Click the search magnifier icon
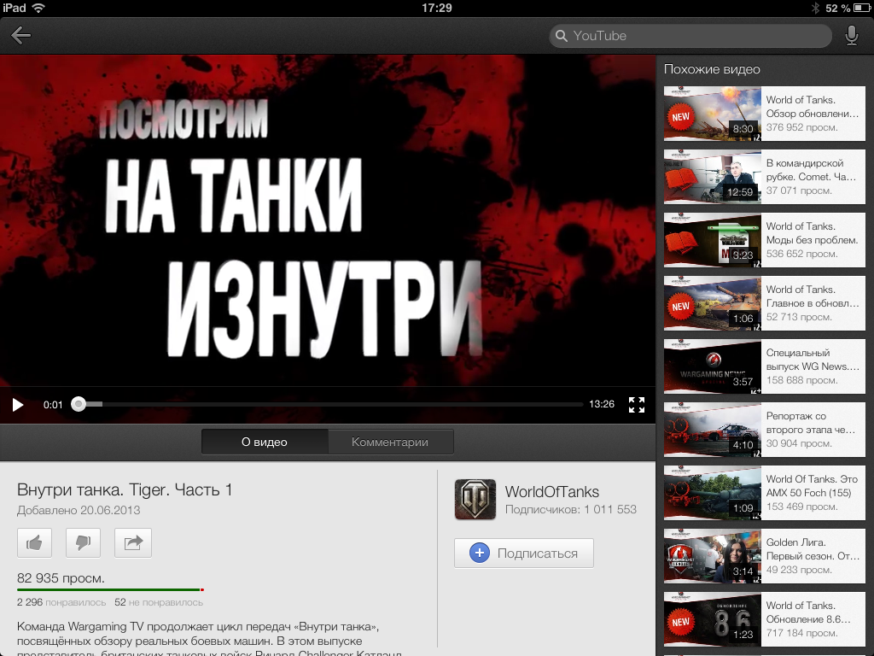Screen dimensions: 874x656 pos(562,36)
